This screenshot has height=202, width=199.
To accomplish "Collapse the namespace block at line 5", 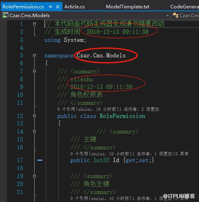I will [34, 55].
